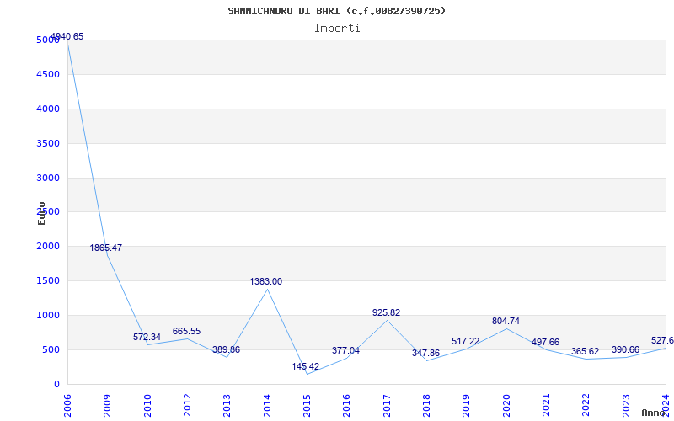
Task: Select the 2021 x-axis year label
Action: [546, 406]
